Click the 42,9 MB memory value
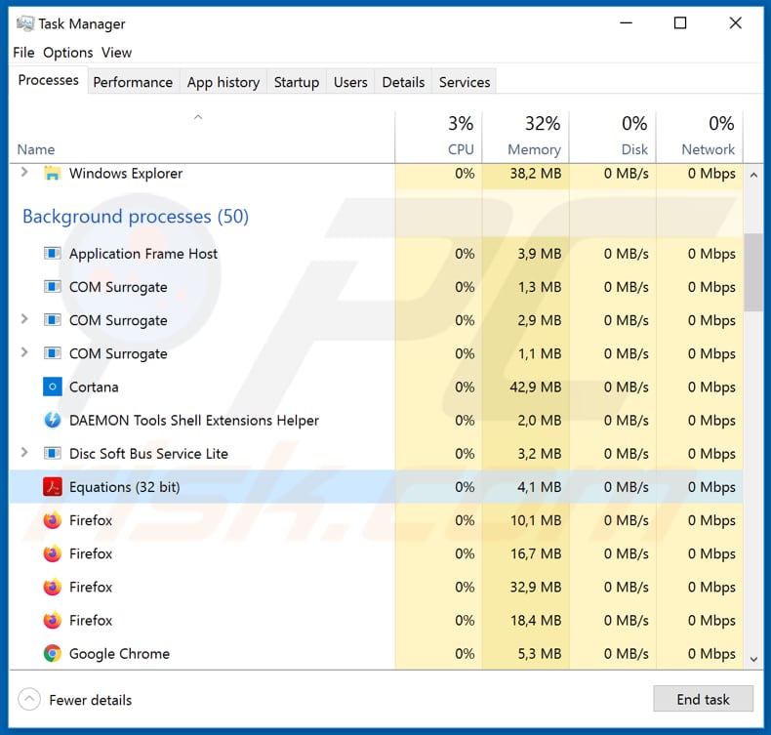Screen dimensions: 771x735 [536, 387]
